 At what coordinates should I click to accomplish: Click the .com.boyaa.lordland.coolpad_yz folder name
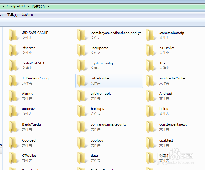(116, 33)
